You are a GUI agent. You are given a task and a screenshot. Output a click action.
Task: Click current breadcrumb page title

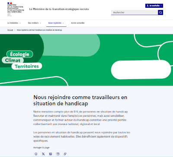[39, 30]
